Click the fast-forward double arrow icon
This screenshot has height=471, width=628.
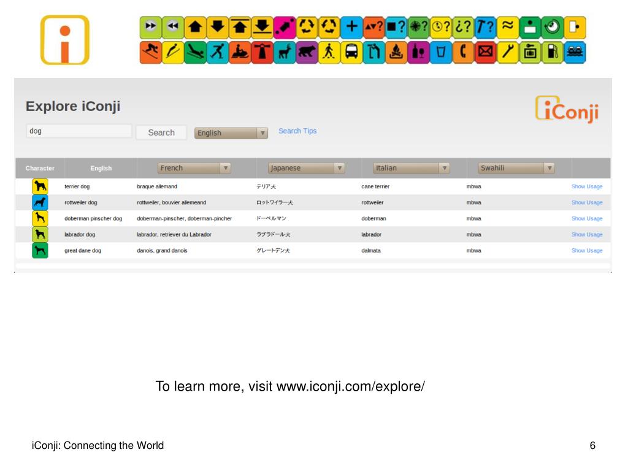[151, 27]
